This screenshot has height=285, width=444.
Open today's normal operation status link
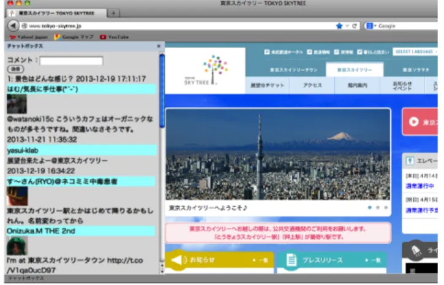(420, 186)
